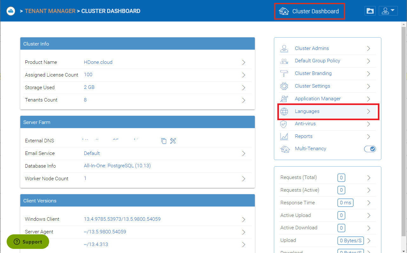Screen dimensions: 407x253
Task: Open the user account dropdown menu
Action: [x=388, y=11]
